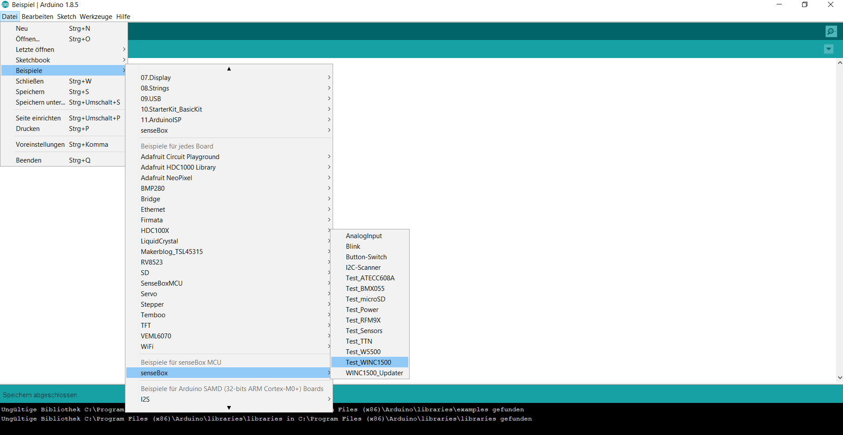The image size is (843, 435).
Task: Expand the Sketchbook submenu
Action: coord(64,60)
